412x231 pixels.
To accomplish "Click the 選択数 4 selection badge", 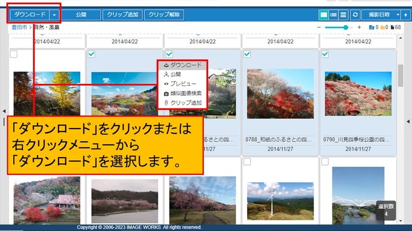I will [x=386, y=210].
